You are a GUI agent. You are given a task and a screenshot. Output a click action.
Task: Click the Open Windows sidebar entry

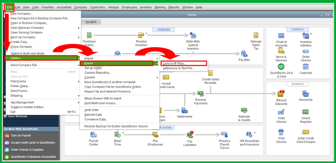[17, 116]
